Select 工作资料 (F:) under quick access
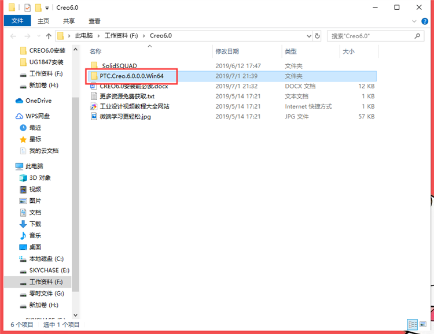Image resolution: width=434 pixels, height=334 pixels. click(x=46, y=74)
